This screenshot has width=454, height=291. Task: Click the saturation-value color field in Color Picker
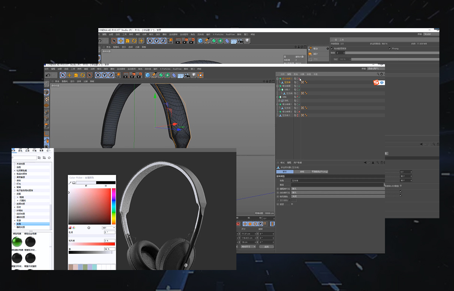tap(90, 206)
